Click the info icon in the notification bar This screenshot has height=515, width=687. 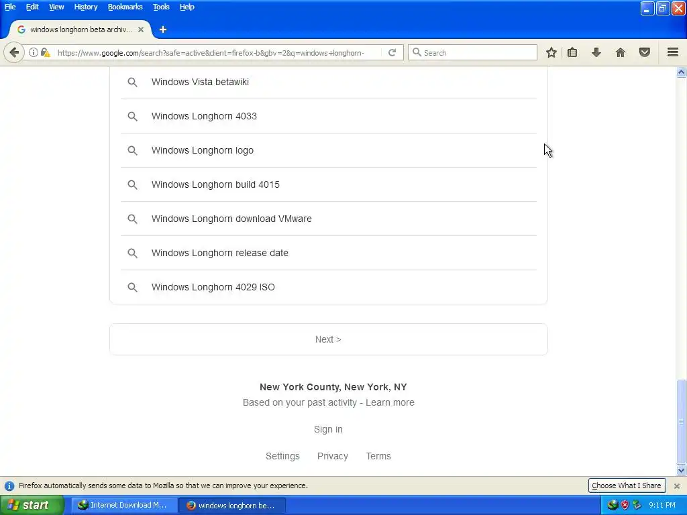[x=9, y=485]
